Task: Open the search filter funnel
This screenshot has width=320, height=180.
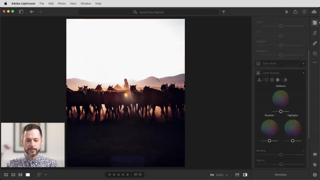Action: [224, 12]
